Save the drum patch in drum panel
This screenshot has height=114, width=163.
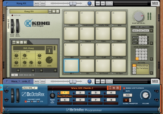click(22, 42)
